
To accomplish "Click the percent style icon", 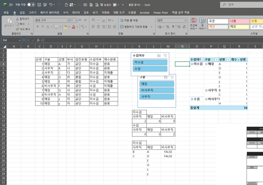I will click(x=168, y=27).
